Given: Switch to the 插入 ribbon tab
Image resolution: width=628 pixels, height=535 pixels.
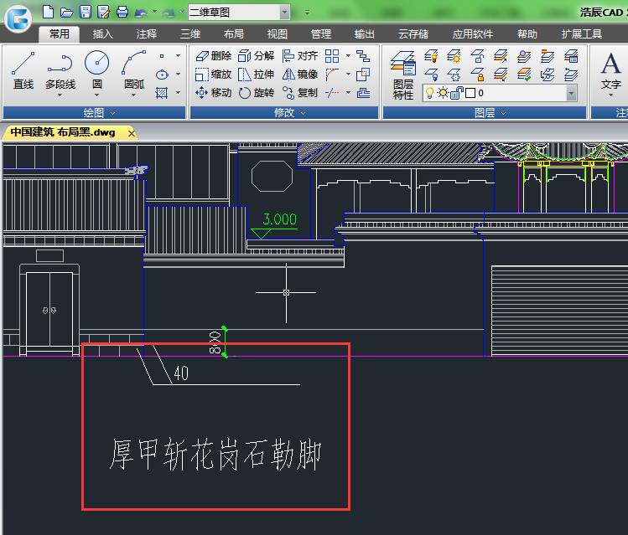Looking at the screenshot, I should pos(102,34).
